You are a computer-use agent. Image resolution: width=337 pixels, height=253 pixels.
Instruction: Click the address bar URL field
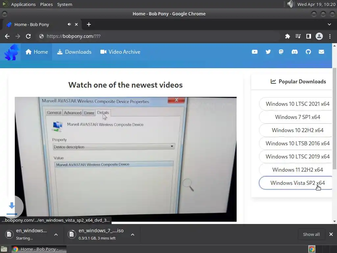click(159, 36)
